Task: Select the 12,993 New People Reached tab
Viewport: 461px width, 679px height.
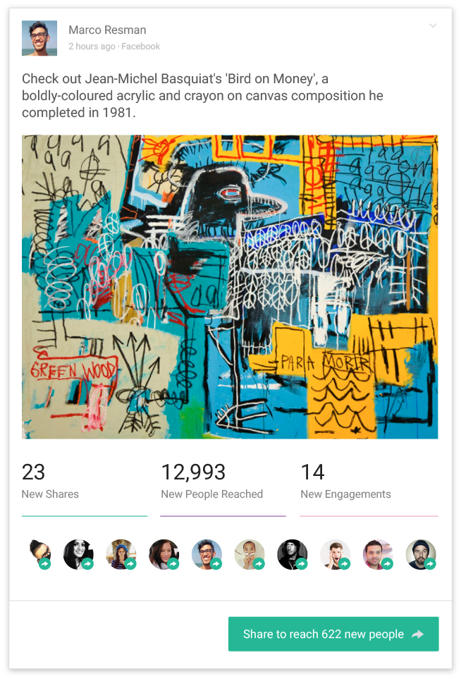Action: [x=223, y=489]
